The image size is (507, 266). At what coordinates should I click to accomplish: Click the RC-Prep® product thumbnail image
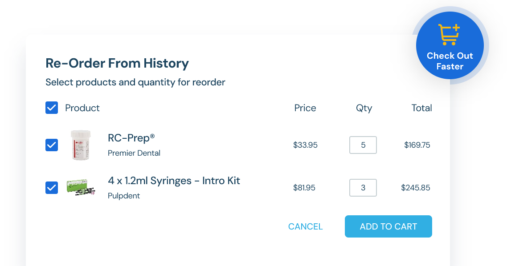[x=81, y=145]
